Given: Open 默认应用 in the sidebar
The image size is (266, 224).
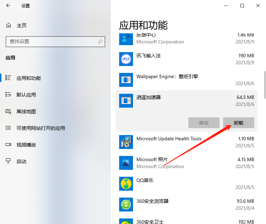Looking at the screenshot, I should (26, 95).
